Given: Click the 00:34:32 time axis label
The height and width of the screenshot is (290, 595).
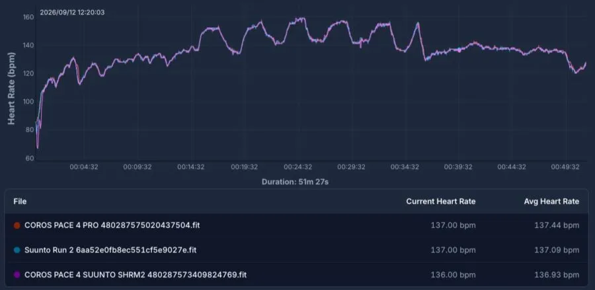Looking at the screenshot, I should [405, 166].
